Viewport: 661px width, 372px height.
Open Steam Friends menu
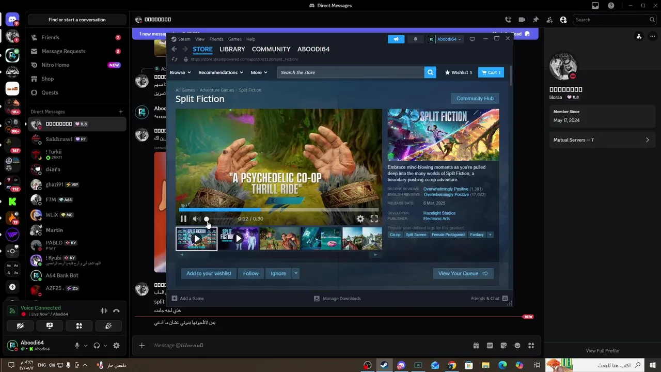[x=216, y=39]
